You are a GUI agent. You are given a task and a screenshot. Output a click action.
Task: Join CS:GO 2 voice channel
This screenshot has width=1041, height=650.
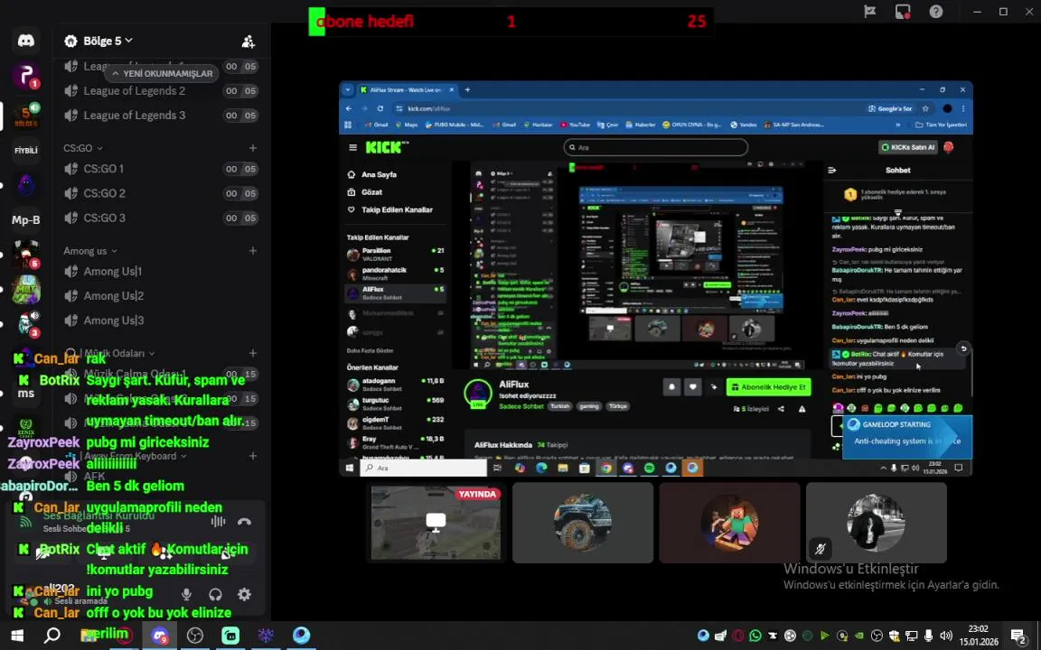pyautogui.click(x=161, y=194)
